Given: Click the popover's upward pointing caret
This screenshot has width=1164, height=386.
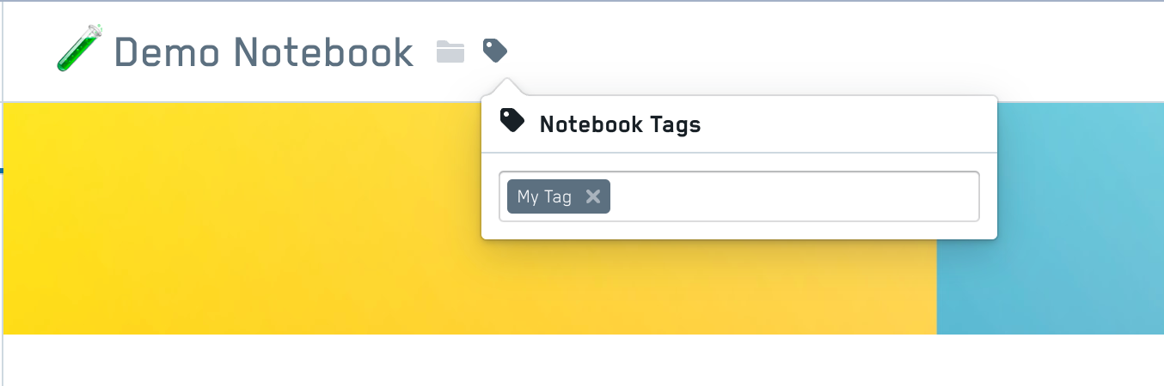Looking at the screenshot, I should (507, 87).
